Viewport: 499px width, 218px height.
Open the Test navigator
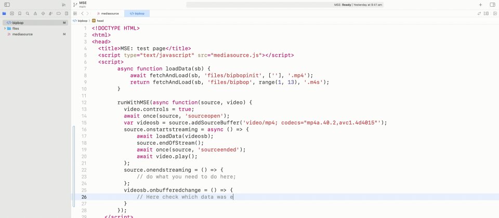click(x=43, y=13)
